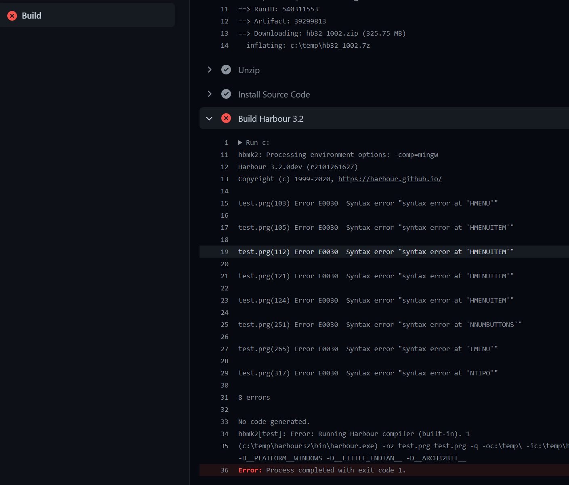The height and width of the screenshot is (485, 569).
Task: Select the 'Artifact: 39299813' log line
Action: pyautogui.click(x=282, y=21)
